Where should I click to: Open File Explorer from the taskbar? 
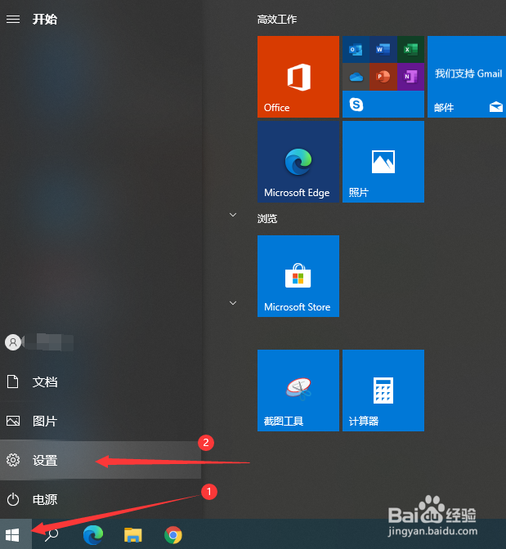[132, 535]
